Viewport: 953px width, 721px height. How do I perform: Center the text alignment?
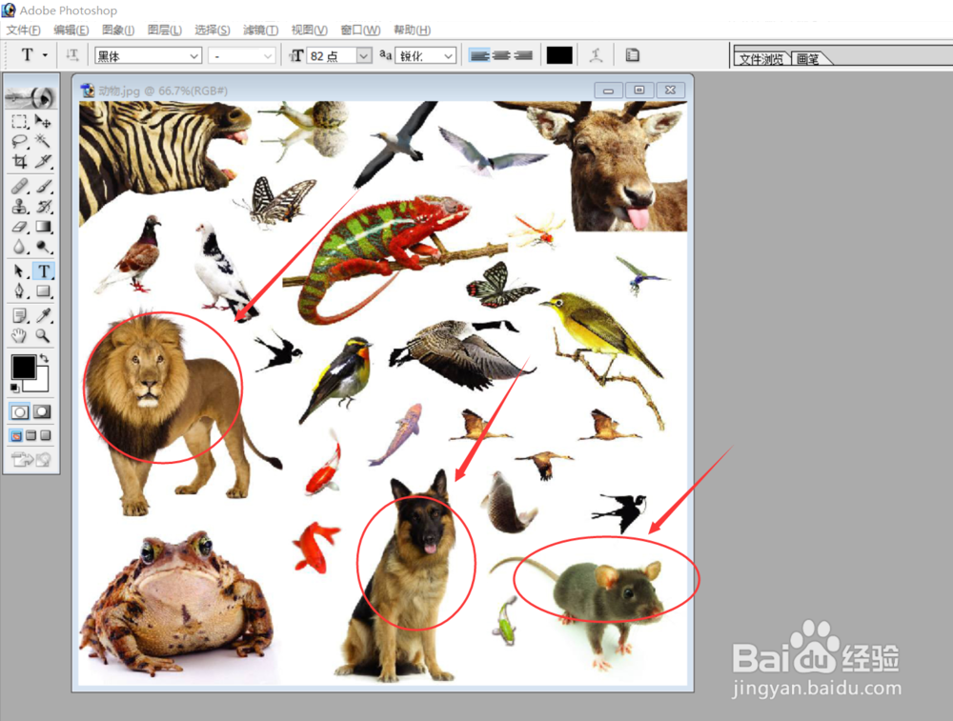click(501, 55)
